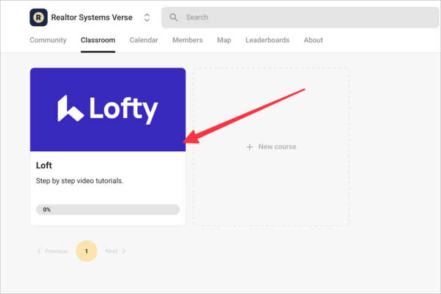Viewport: 441px width, 294px height.
Task: Select the Classroom tab
Action: tap(98, 40)
